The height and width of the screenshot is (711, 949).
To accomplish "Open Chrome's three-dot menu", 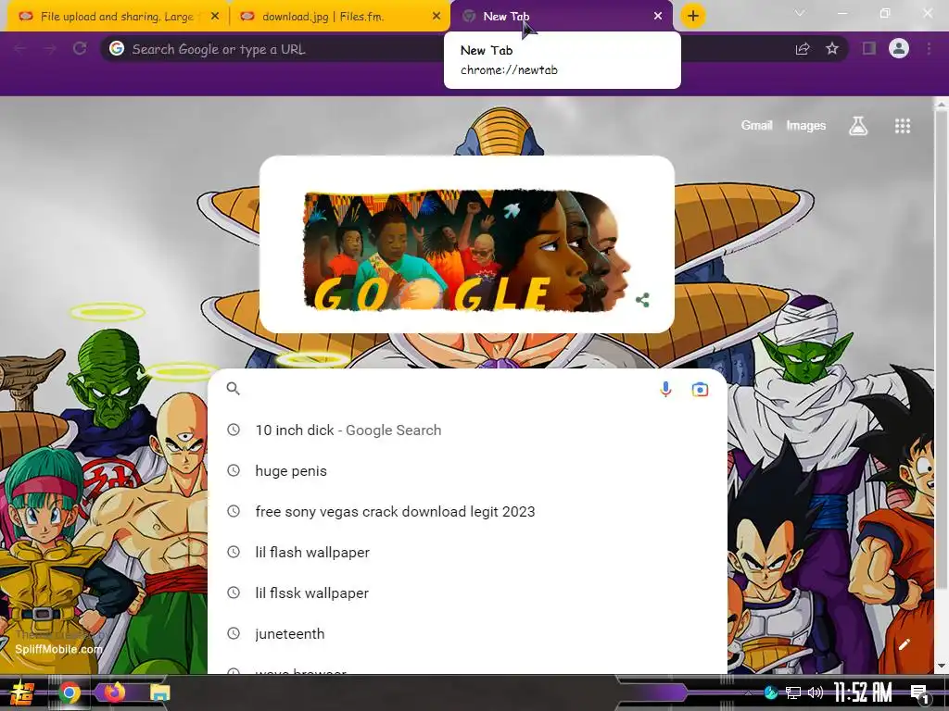I will point(929,49).
